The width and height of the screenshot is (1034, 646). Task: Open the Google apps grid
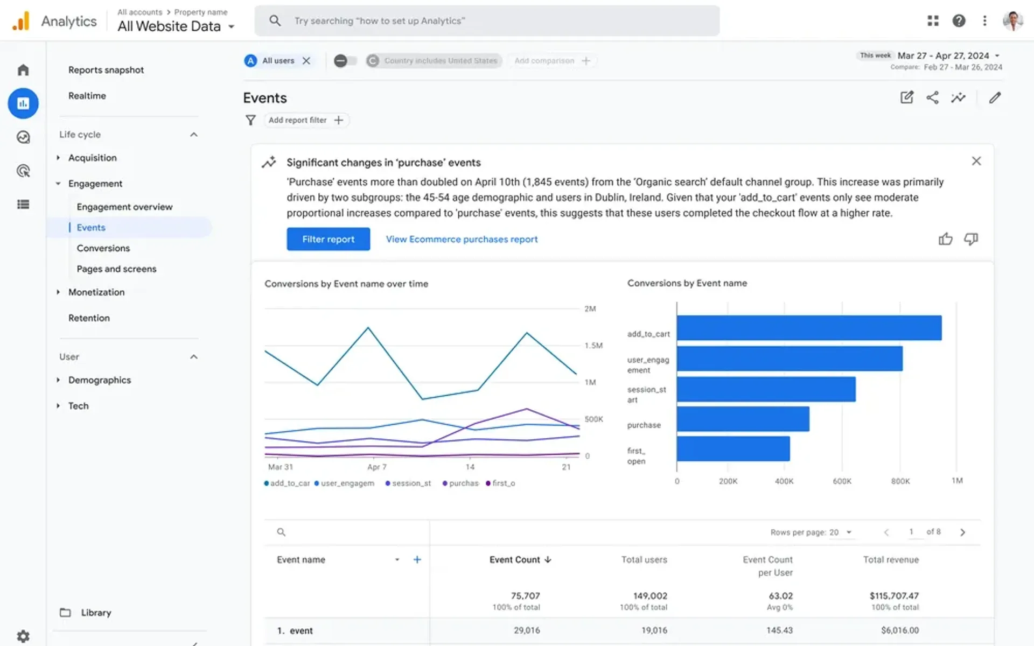point(933,21)
